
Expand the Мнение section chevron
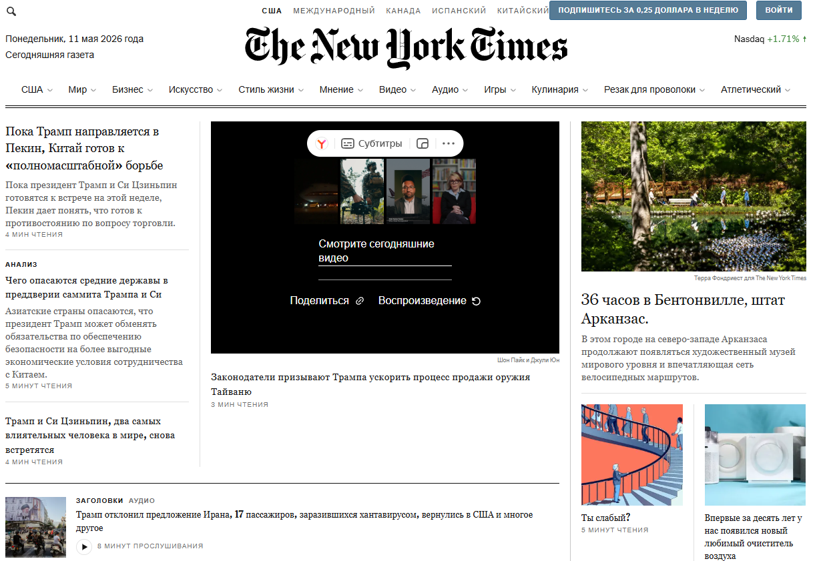pos(360,90)
